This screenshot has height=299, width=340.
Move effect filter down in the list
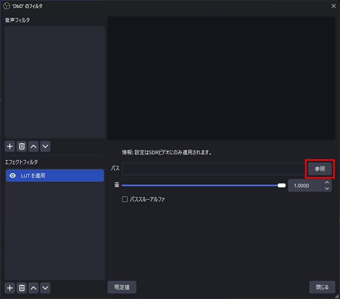(x=46, y=288)
